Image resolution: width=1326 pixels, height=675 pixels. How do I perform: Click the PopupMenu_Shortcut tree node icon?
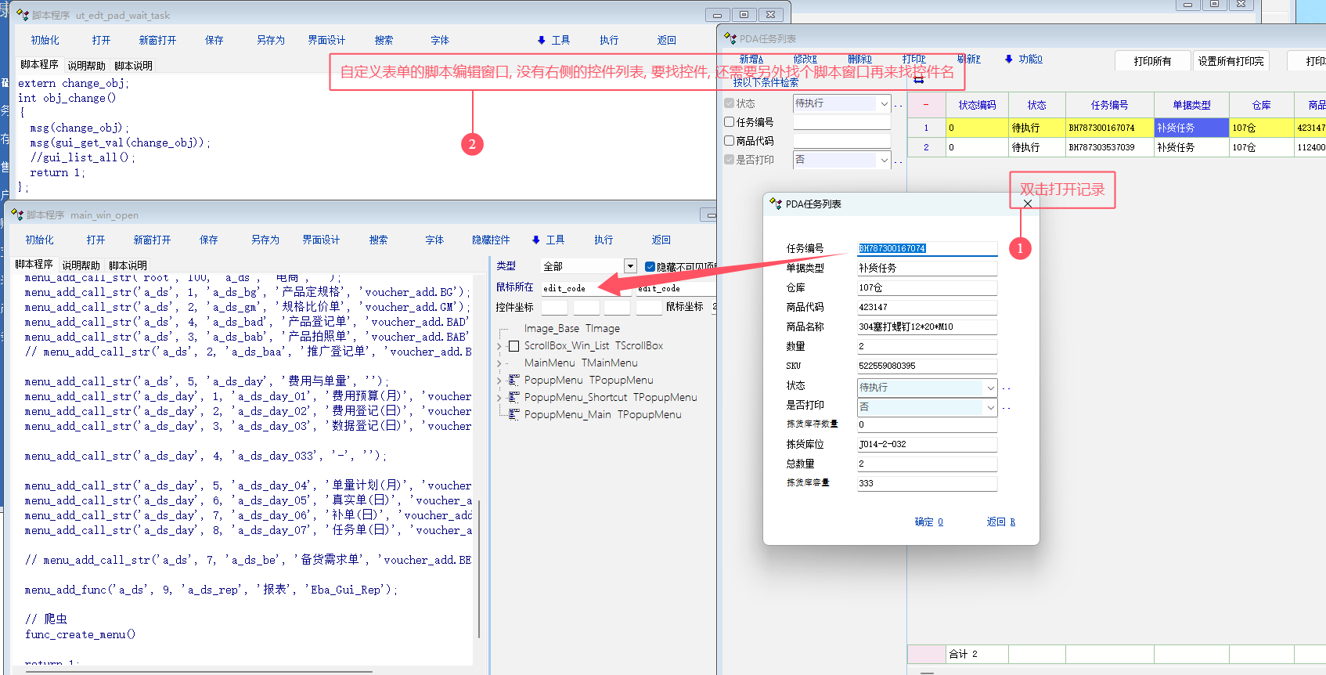514,397
